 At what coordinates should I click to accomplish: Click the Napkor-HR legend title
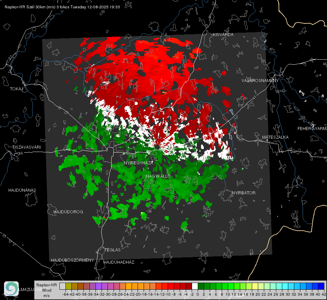pyautogui.click(x=46, y=285)
